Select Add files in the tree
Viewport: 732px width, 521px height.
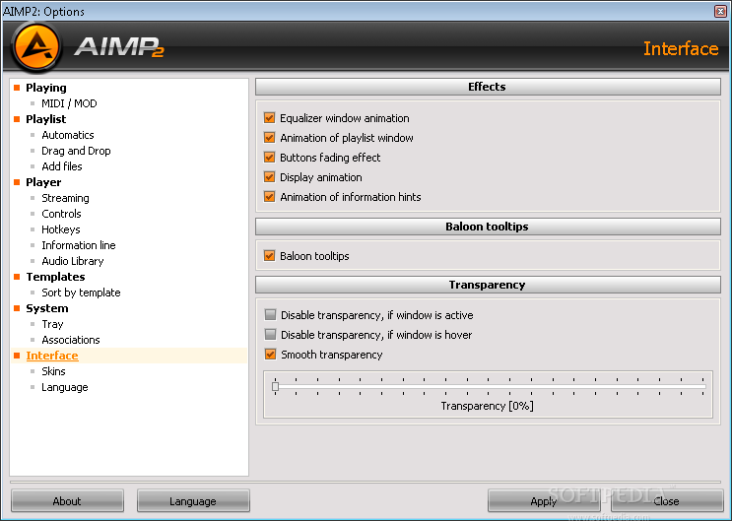62,166
